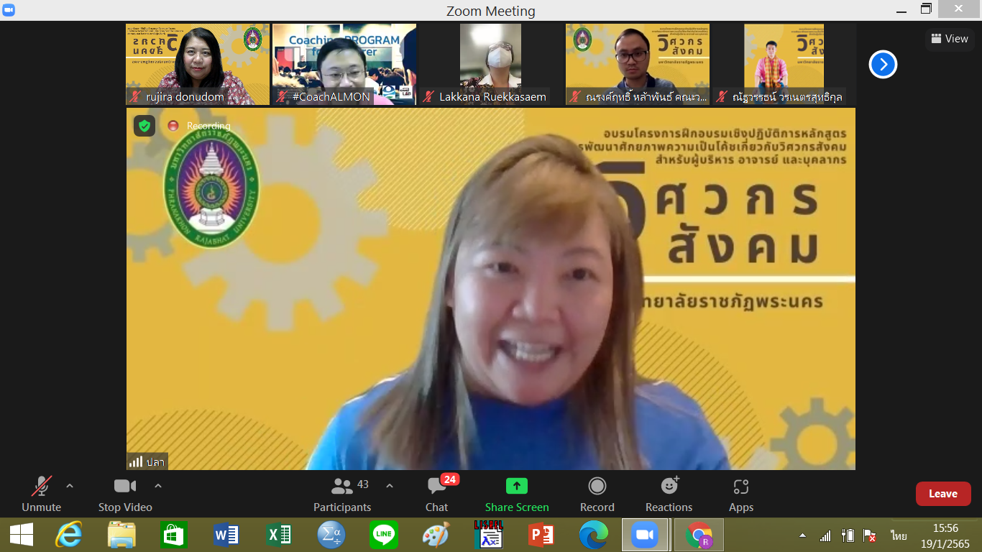Select ณัฐวรรธน์ วรเนตรสุทธิกุล video thumbnail
982x552 pixels.
[x=784, y=65]
